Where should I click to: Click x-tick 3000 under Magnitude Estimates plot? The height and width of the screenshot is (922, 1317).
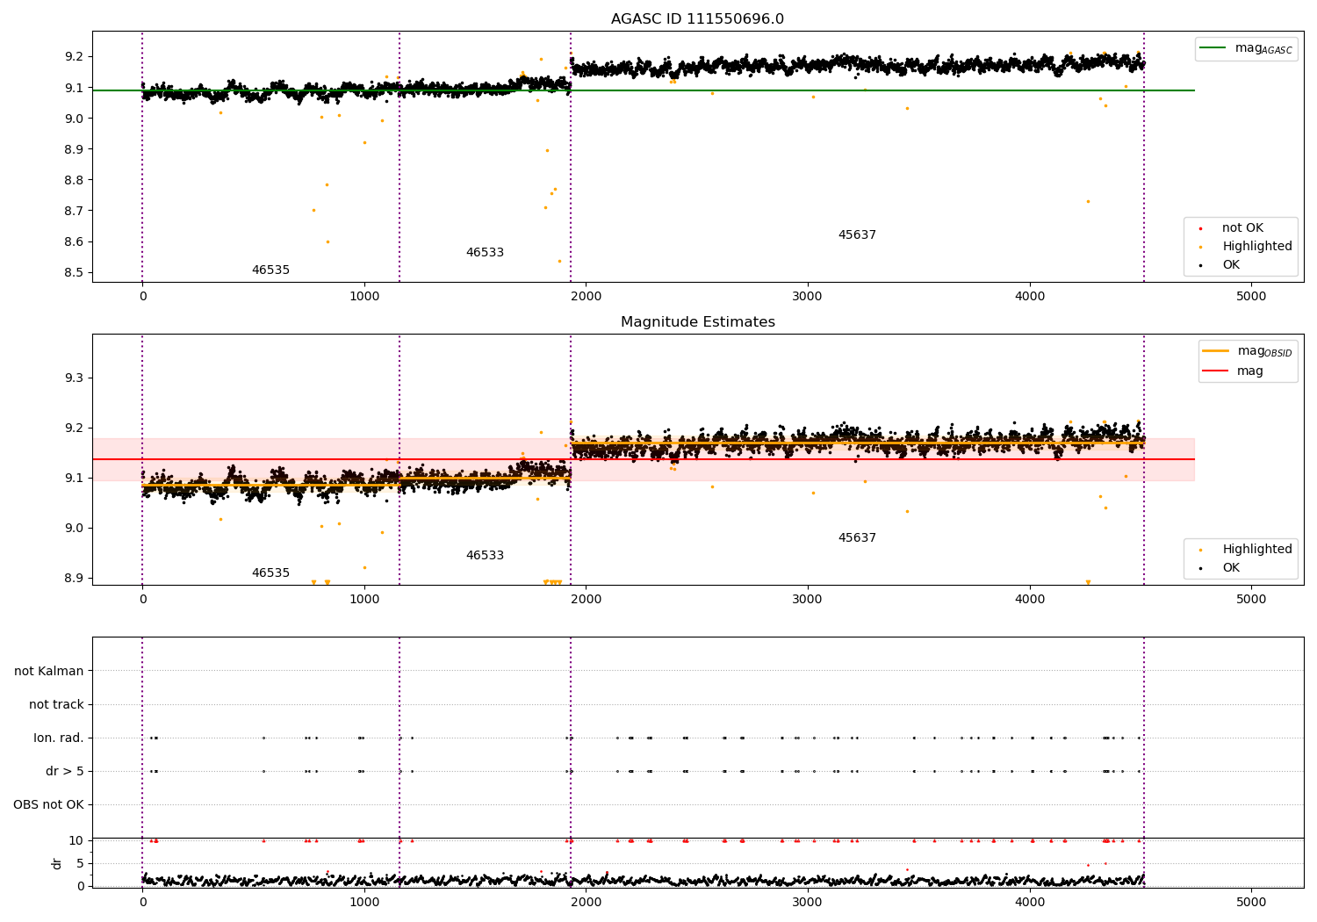[x=808, y=600]
